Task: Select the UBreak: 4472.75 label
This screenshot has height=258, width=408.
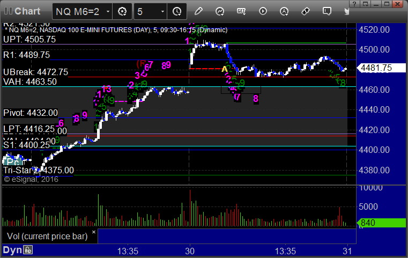Action: pos(35,72)
